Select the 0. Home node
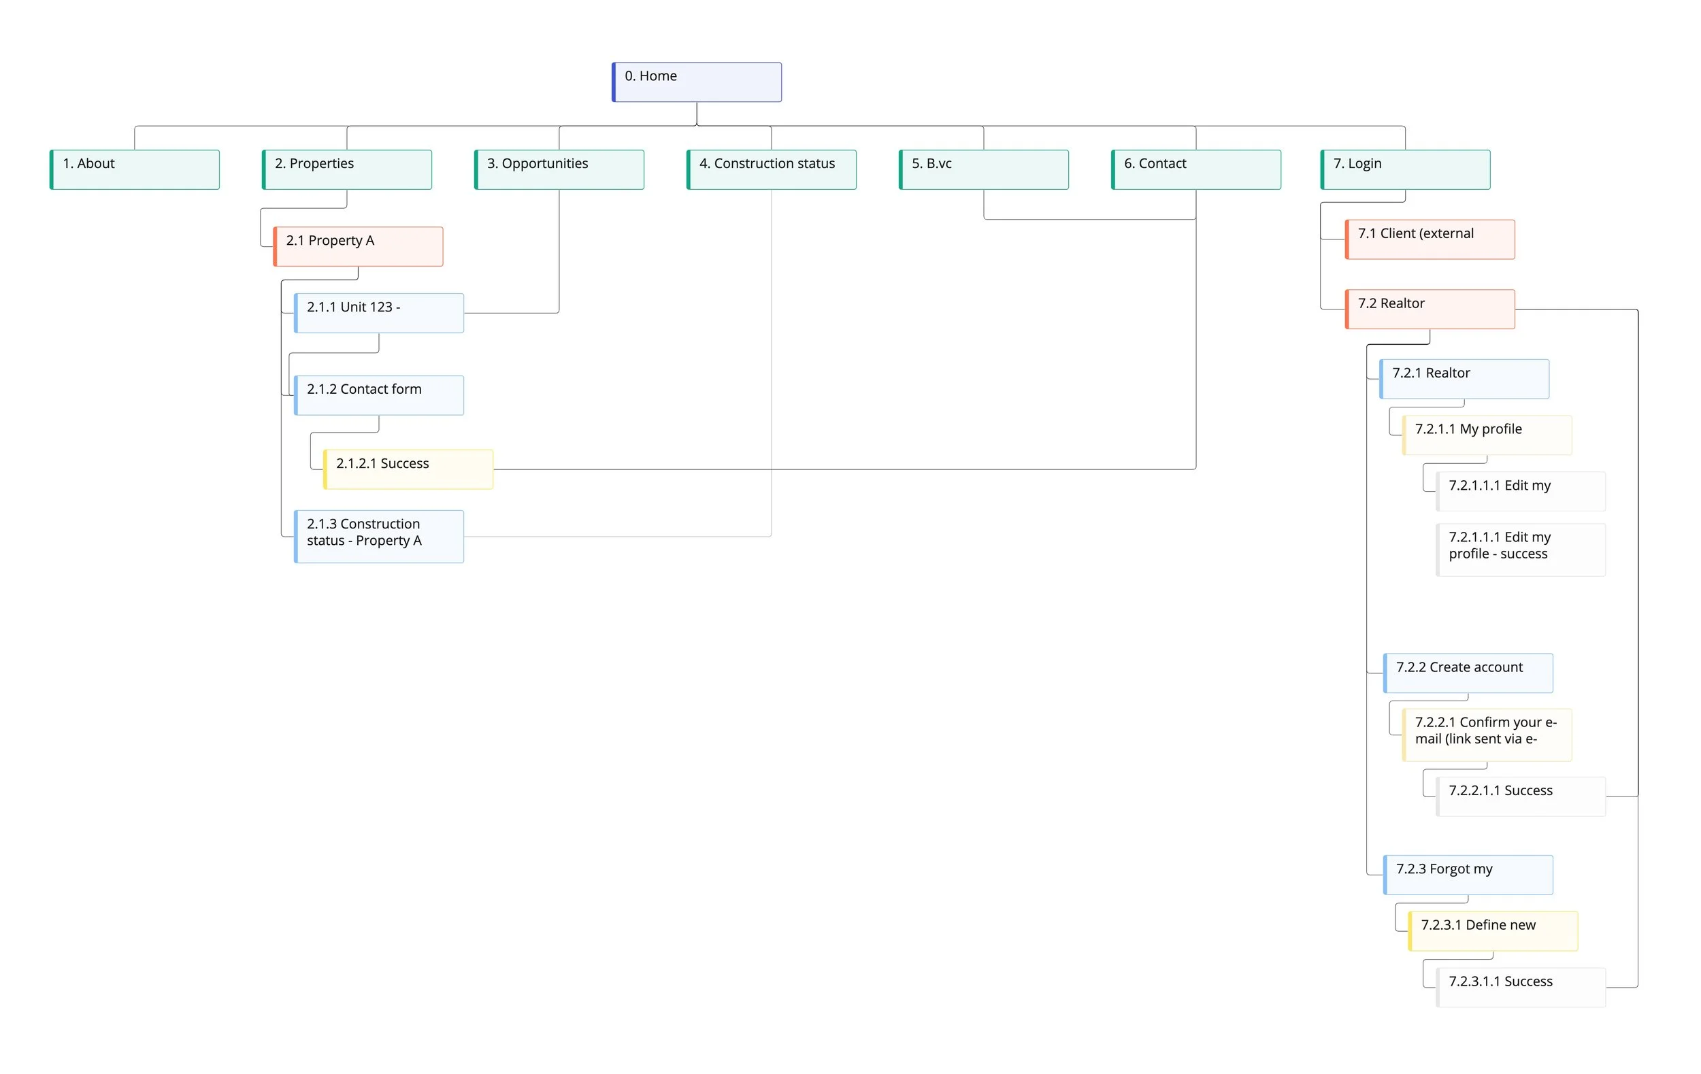The image size is (1701, 1074). [x=696, y=80]
